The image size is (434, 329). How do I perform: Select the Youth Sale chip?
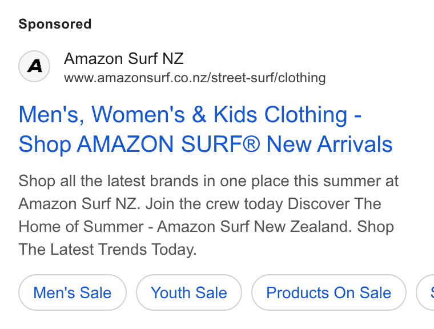click(189, 292)
